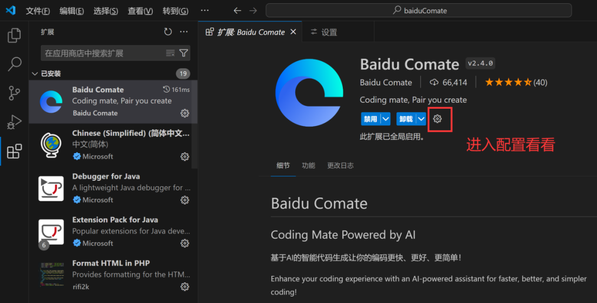This screenshot has width=597, height=303.
Task: Open the 编辑(E) menu
Action: [x=71, y=11]
